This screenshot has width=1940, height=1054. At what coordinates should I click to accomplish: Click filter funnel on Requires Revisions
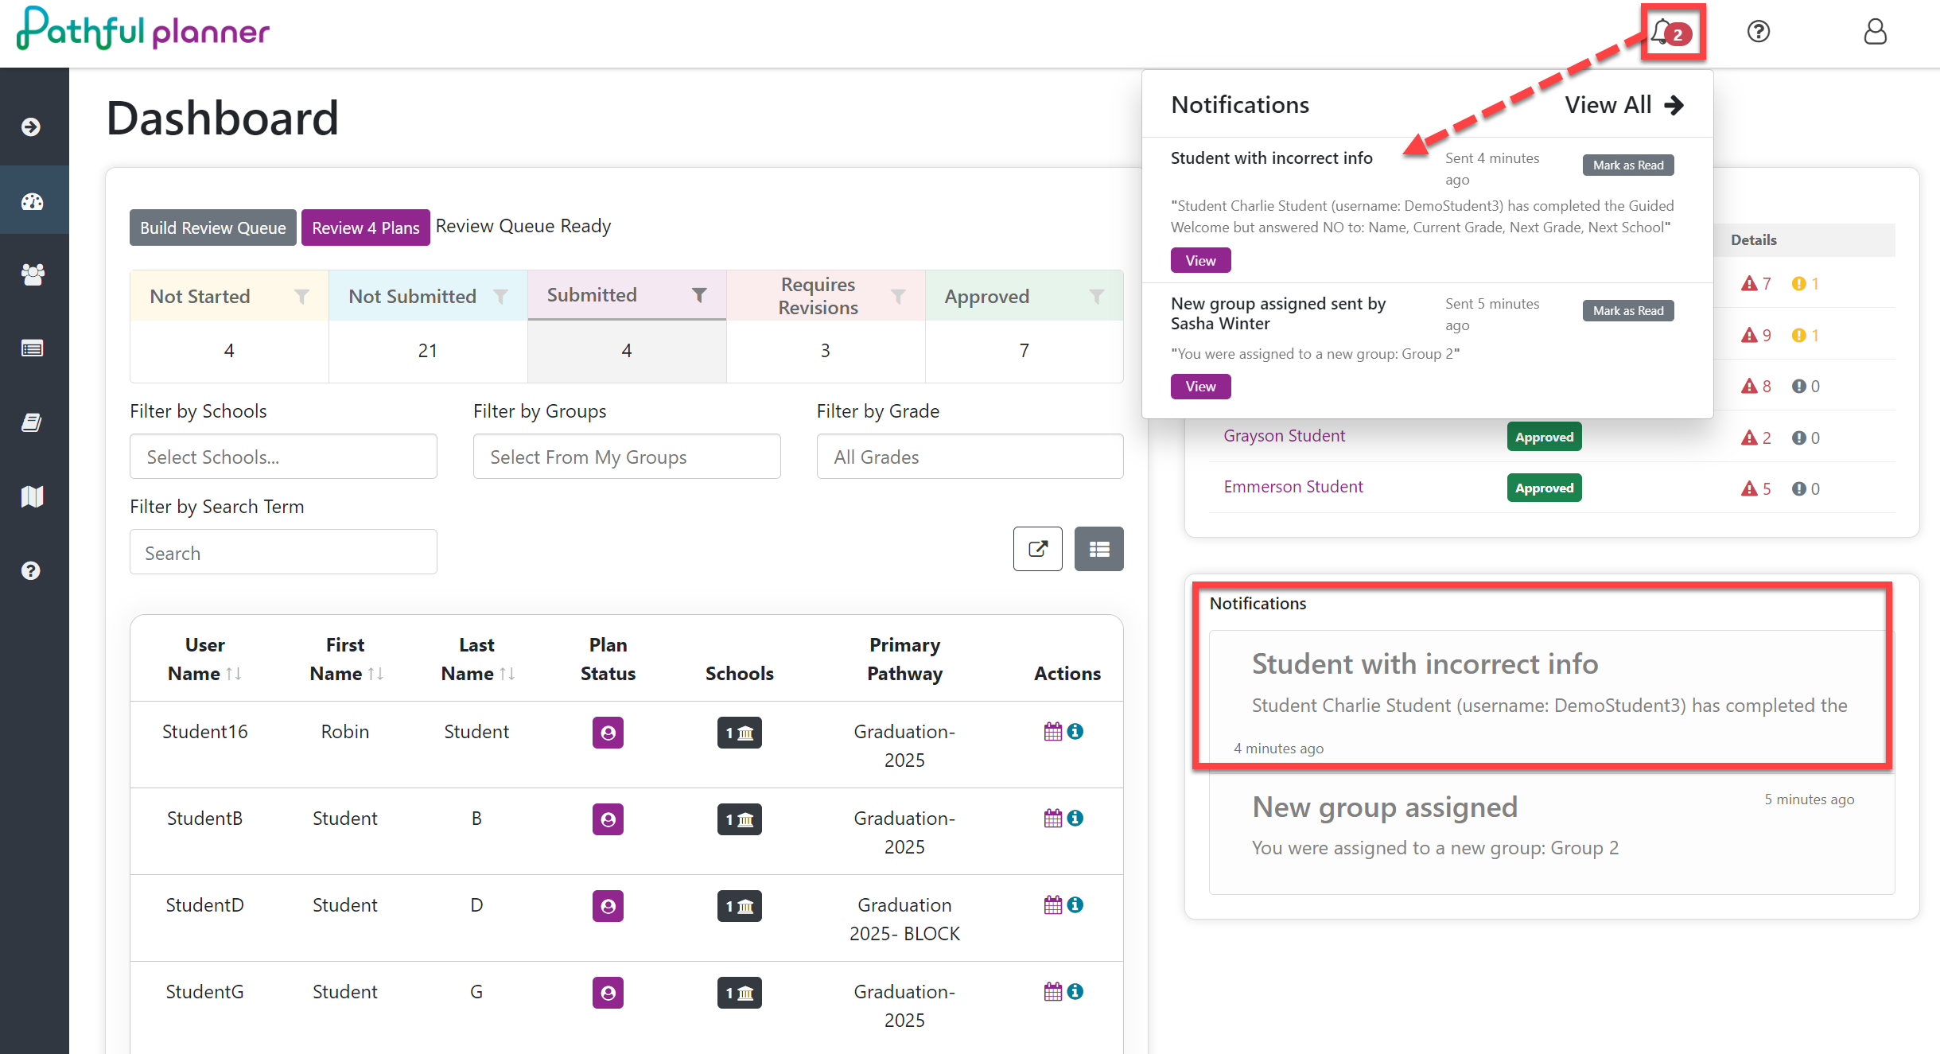click(x=898, y=297)
